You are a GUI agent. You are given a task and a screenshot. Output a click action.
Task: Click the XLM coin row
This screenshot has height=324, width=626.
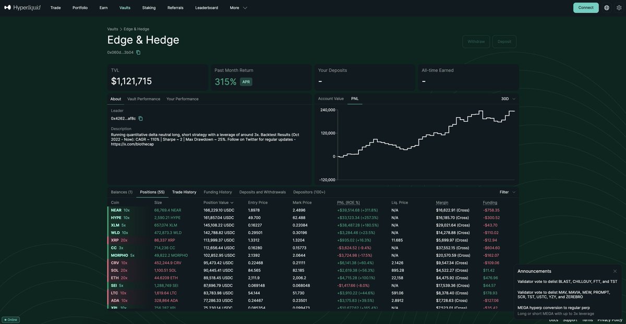[x=313, y=225]
